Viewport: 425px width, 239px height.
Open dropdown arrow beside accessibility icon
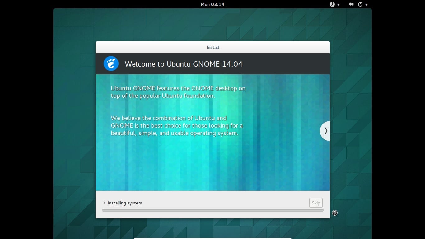[339, 5]
